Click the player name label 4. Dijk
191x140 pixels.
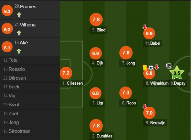pyautogui.click(x=98, y=63)
